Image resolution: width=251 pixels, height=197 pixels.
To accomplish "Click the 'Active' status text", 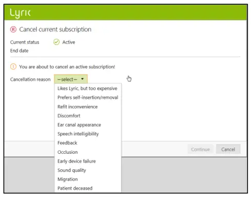I will 69,42.
